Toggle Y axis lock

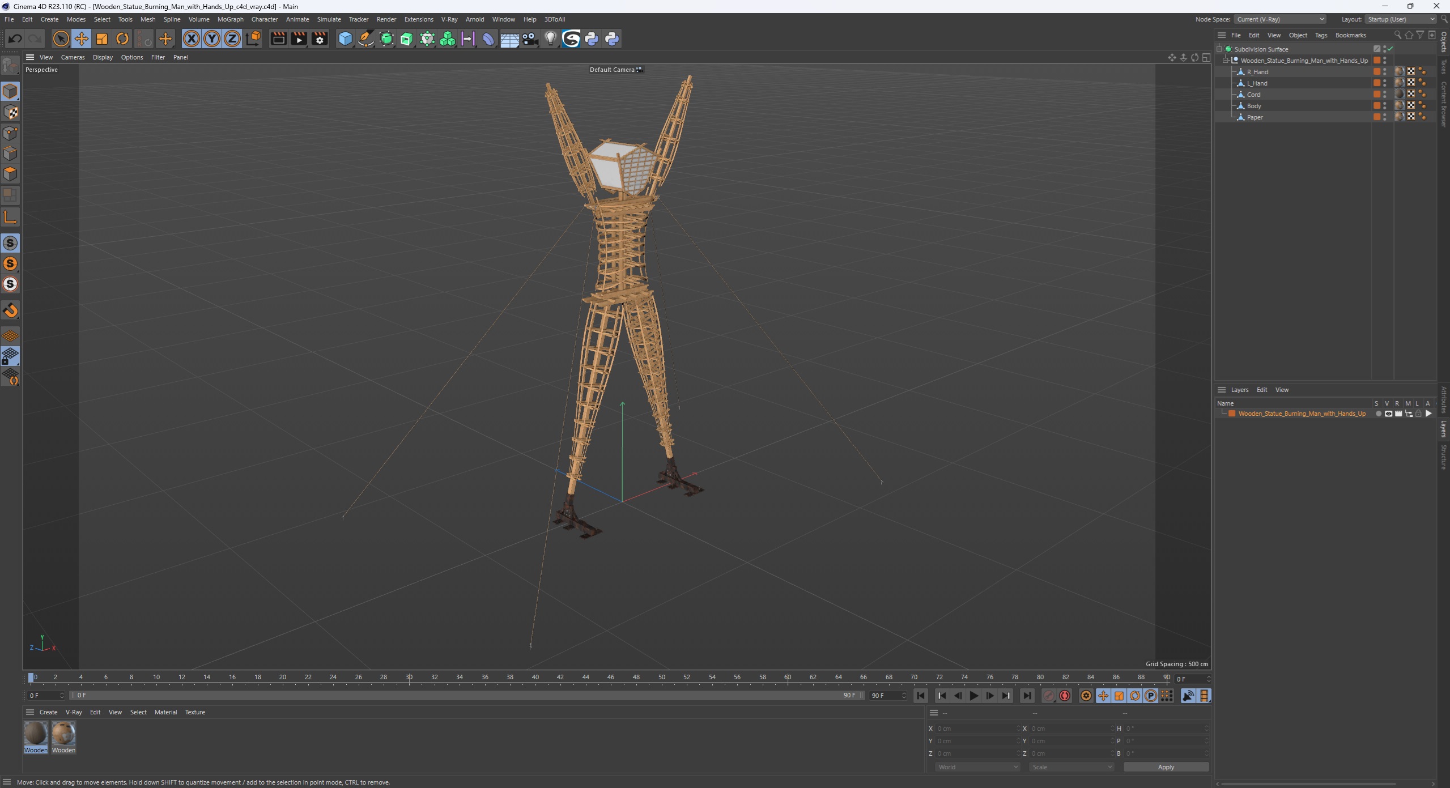212,39
